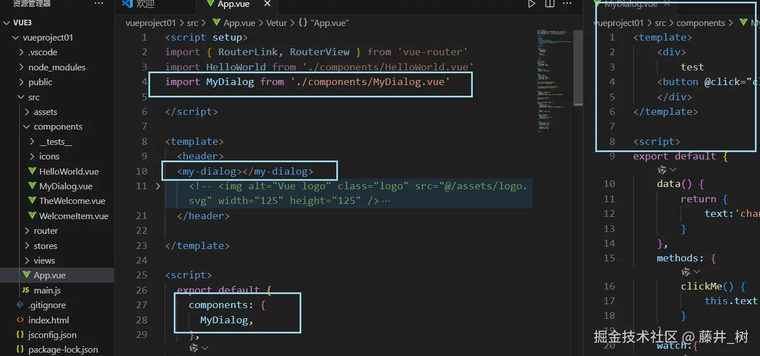
Task: Collapse the src folder
Action: pos(21,97)
